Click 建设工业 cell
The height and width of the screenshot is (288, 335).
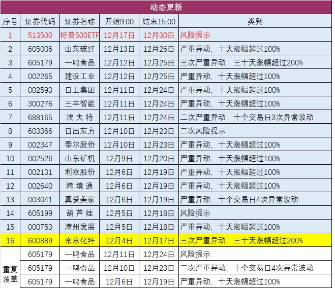click(x=80, y=76)
